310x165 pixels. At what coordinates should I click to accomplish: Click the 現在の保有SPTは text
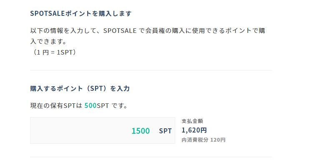(56, 105)
